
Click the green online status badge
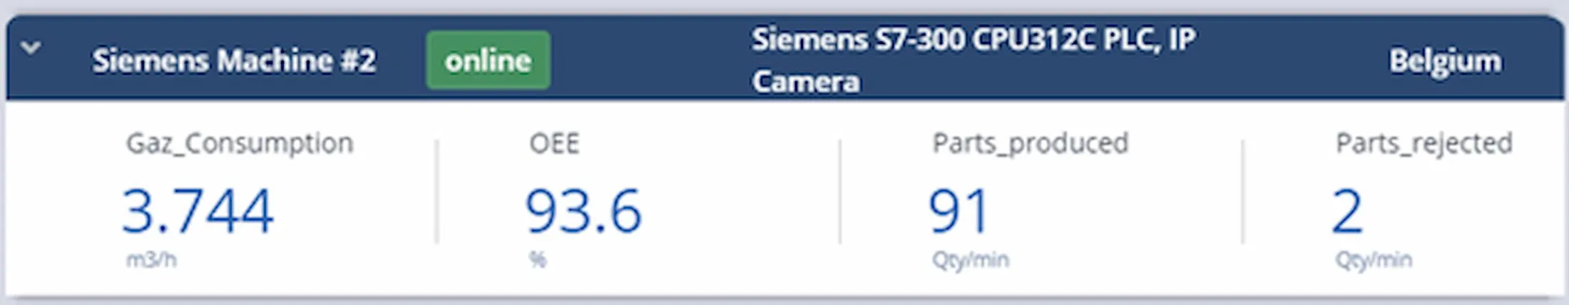488,61
